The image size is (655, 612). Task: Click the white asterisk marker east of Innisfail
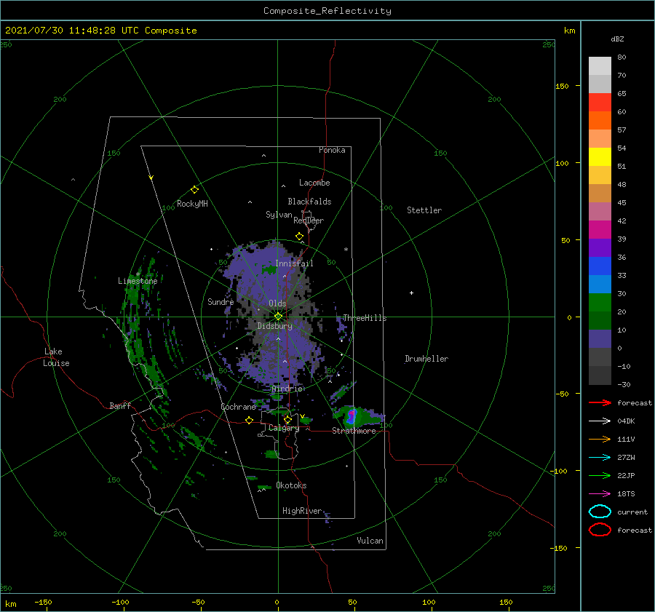(x=346, y=250)
